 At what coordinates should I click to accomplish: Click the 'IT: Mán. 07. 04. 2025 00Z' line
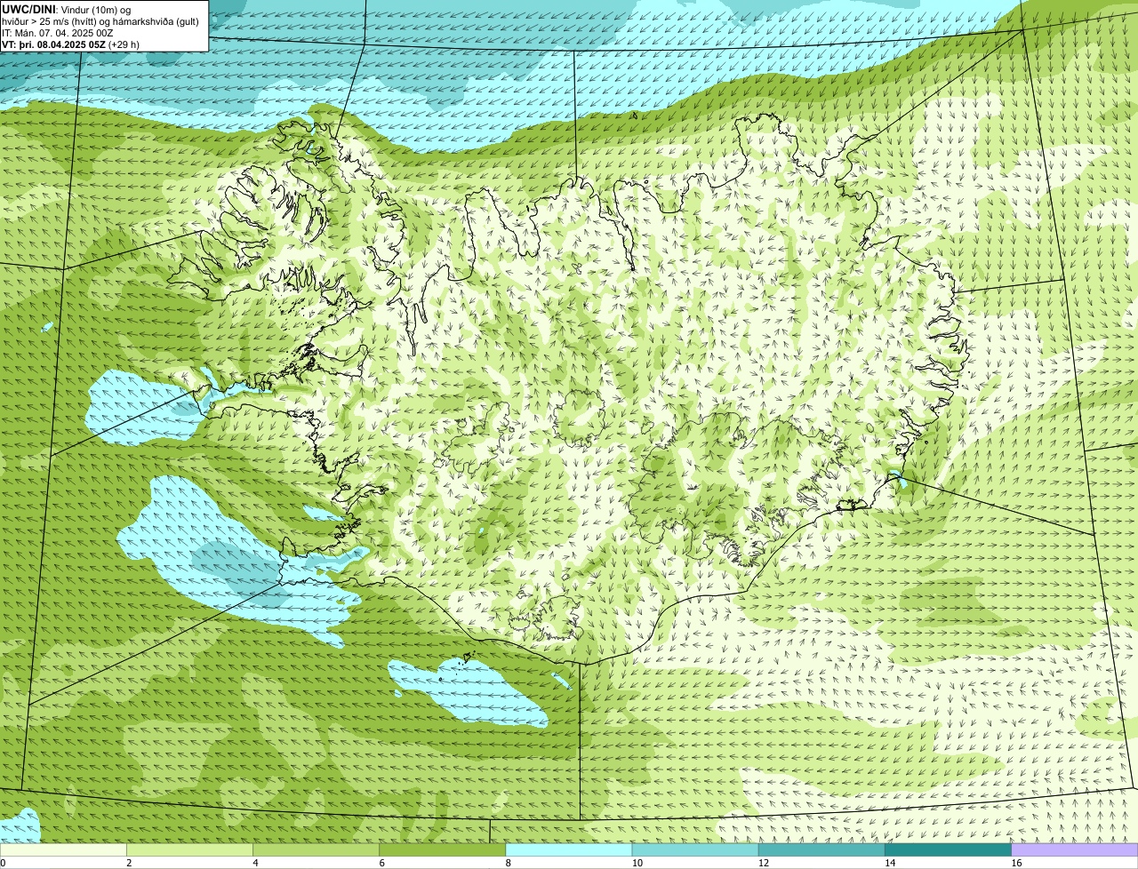pyautogui.click(x=58, y=33)
